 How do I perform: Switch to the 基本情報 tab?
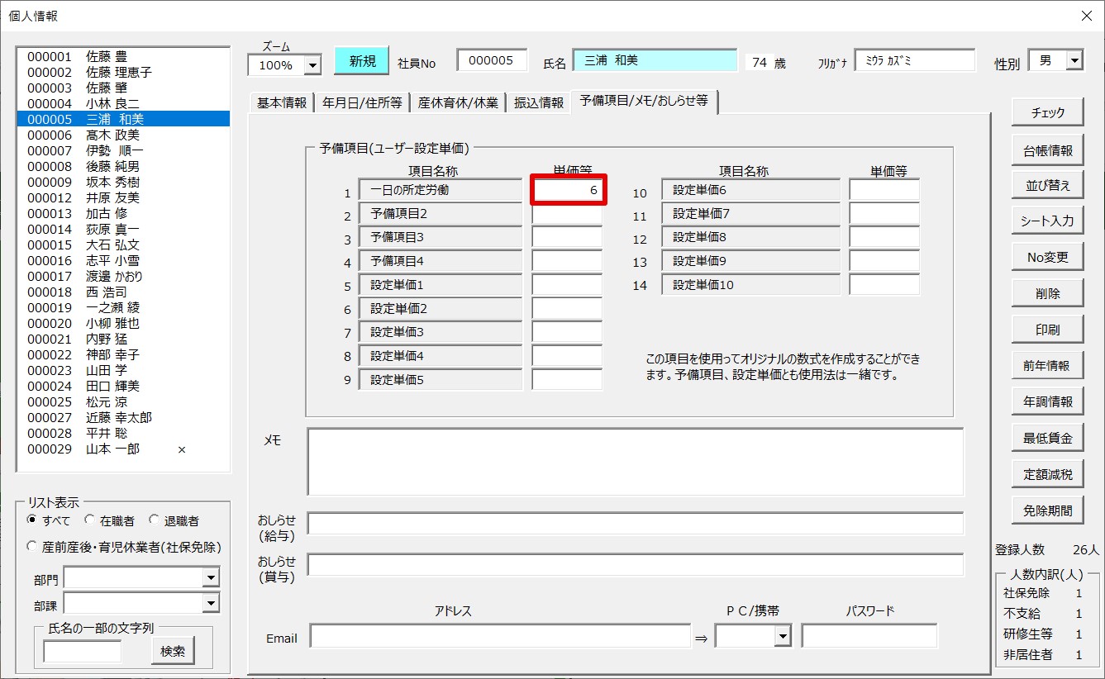pos(281,102)
